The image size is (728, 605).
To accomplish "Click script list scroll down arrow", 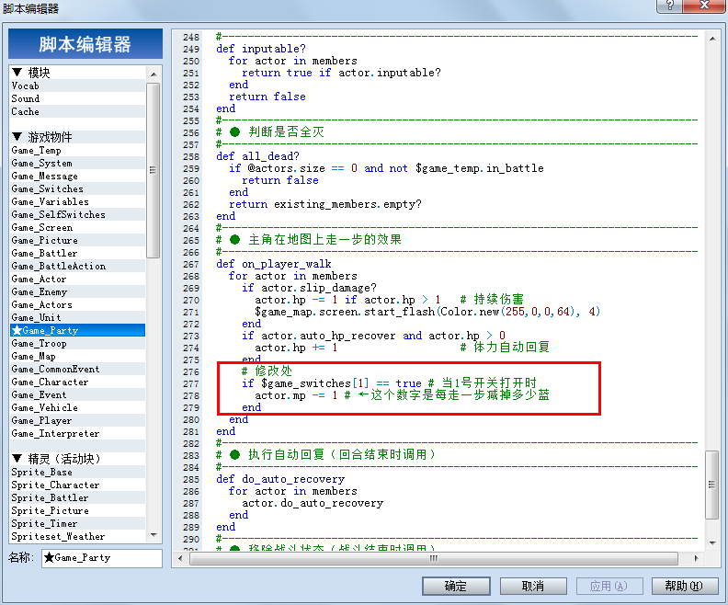I will 154,535.
